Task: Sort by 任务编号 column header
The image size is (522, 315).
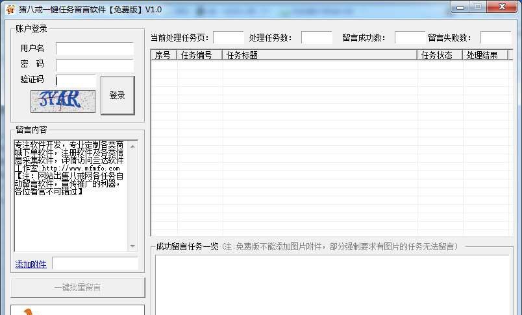Action: pyautogui.click(x=199, y=55)
